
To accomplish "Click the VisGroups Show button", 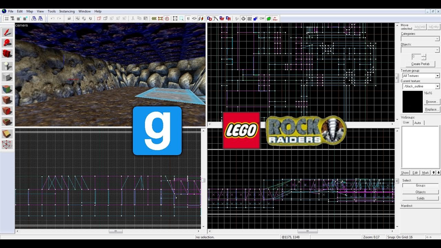I will tap(405, 173).
